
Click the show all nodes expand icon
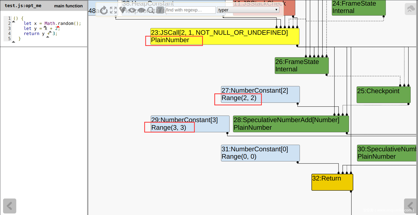[x=113, y=10]
